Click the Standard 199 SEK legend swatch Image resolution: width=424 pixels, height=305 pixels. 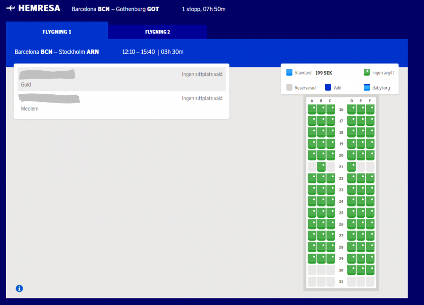point(289,73)
